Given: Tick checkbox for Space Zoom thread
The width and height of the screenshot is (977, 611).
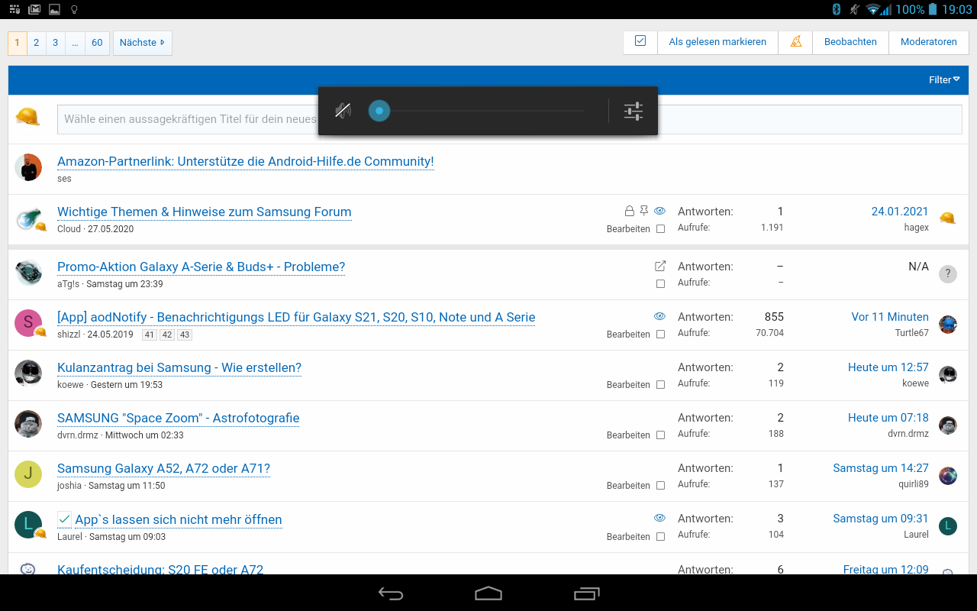Looking at the screenshot, I should [x=660, y=435].
